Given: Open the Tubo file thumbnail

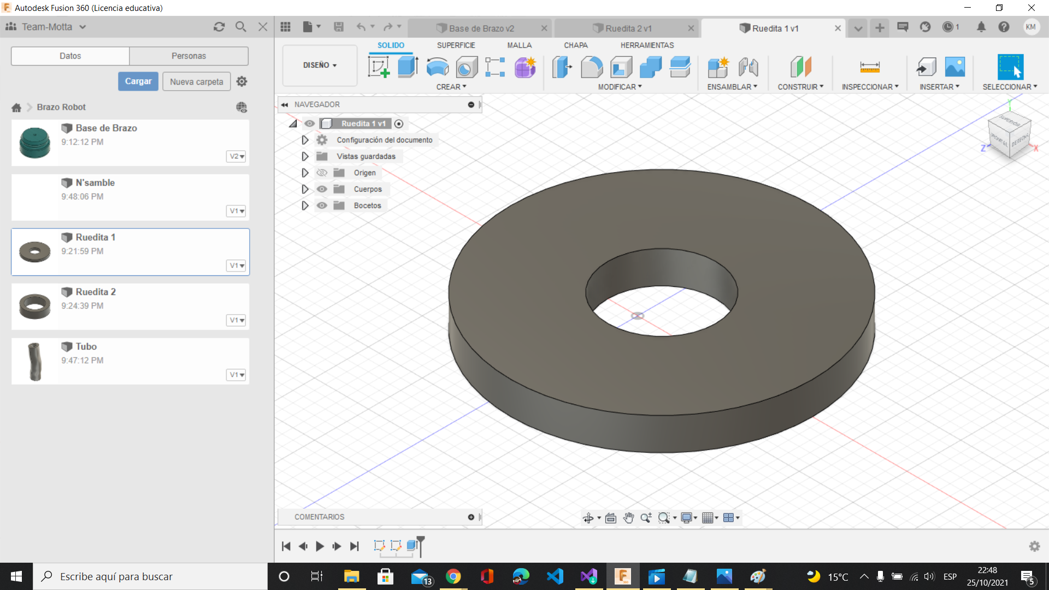Looking at the screenshot, I should pyautogui.click(x=34, y=361).
